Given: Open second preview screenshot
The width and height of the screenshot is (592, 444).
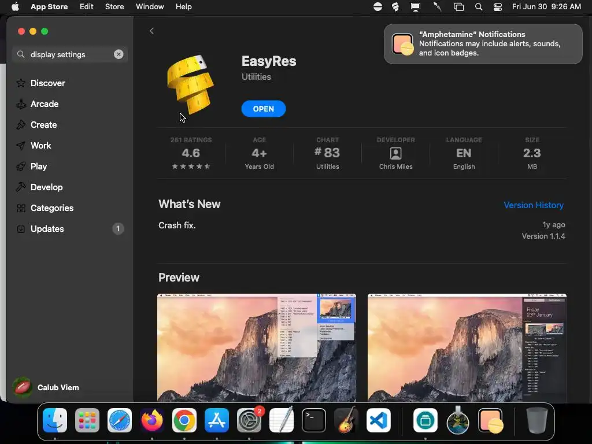Looking at the screenshot, I should coord(467,347).
